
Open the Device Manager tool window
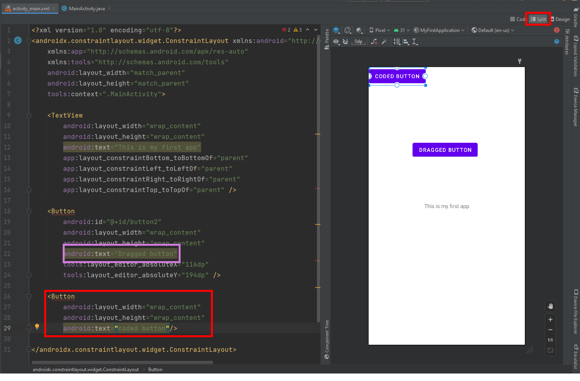tap(576, 107)
